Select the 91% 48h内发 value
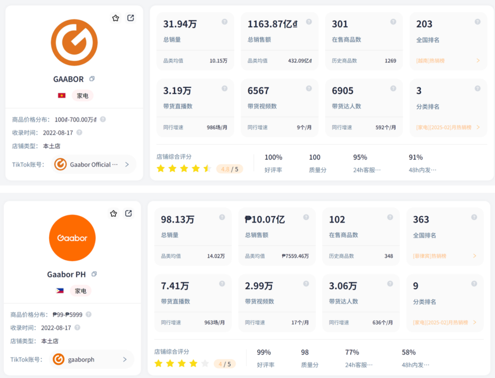 416,157
